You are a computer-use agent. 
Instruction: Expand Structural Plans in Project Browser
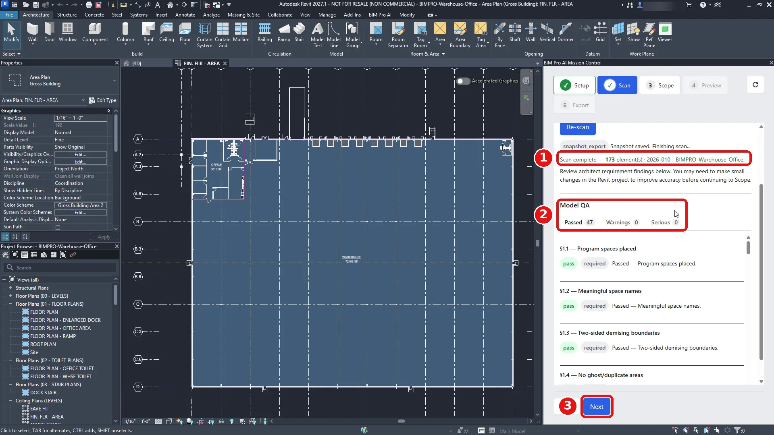point(10,288)
